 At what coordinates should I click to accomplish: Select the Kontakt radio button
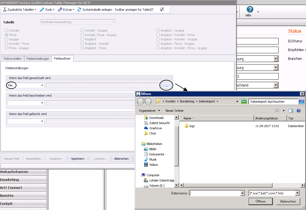[x=6, y=30]
